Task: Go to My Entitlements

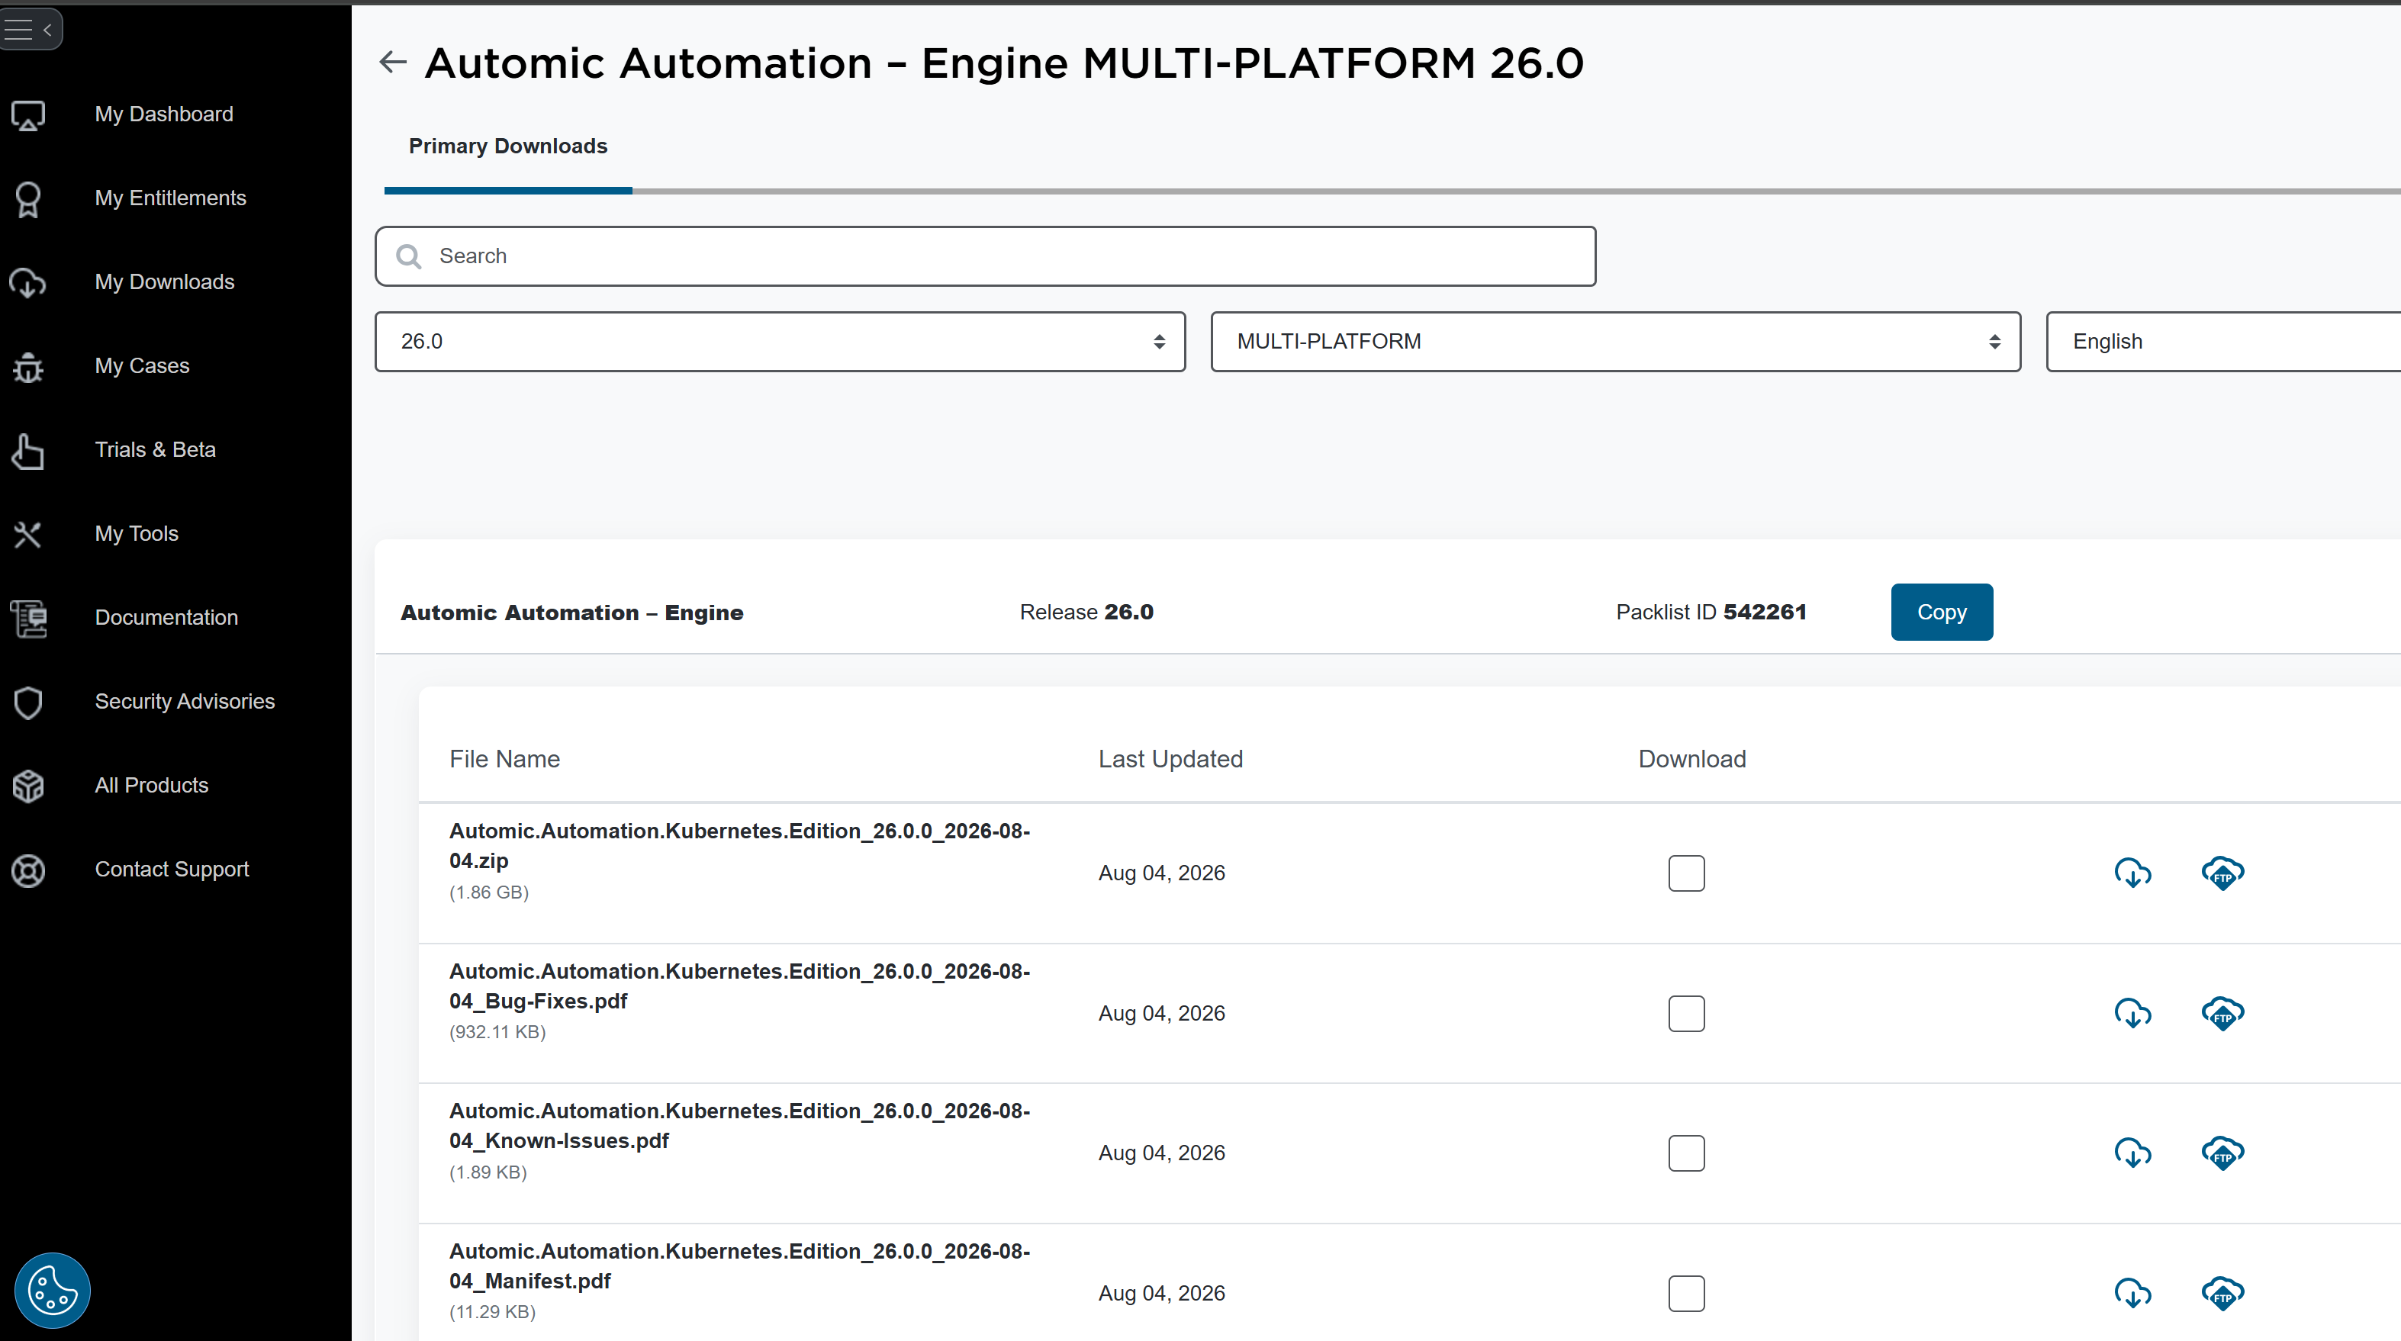Action: coord(171,198)
